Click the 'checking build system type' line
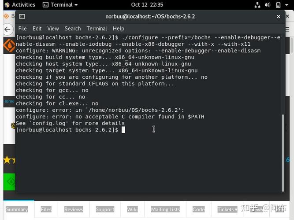Image resolution: width=294 pixels, height=220 pixels. click(105, 57)
